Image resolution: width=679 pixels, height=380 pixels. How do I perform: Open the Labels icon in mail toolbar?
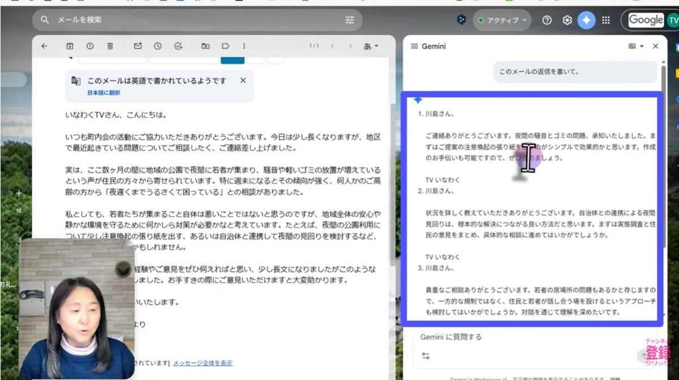pyautogui.click(x=225, y=46)
